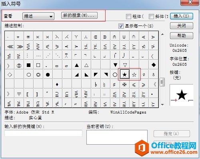Pick the left square bracket symbol

click(28, 94)
